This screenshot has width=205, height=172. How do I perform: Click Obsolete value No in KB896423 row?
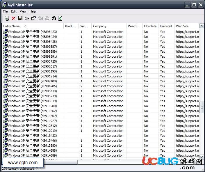click(146, 32)
